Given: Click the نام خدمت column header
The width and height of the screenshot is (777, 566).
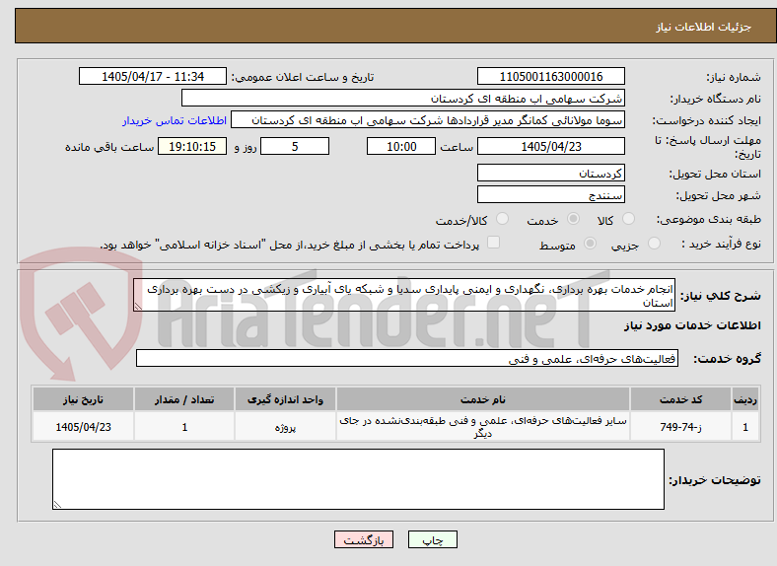Looking at the screenshot, I should (482, 399).
